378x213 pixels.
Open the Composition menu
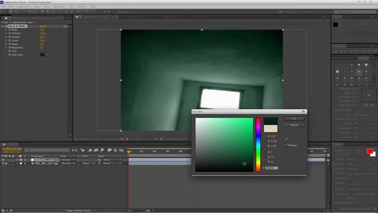pyautogui.click(x=24, y=7)
